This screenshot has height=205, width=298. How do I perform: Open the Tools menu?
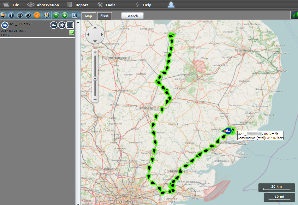[110, 5]
